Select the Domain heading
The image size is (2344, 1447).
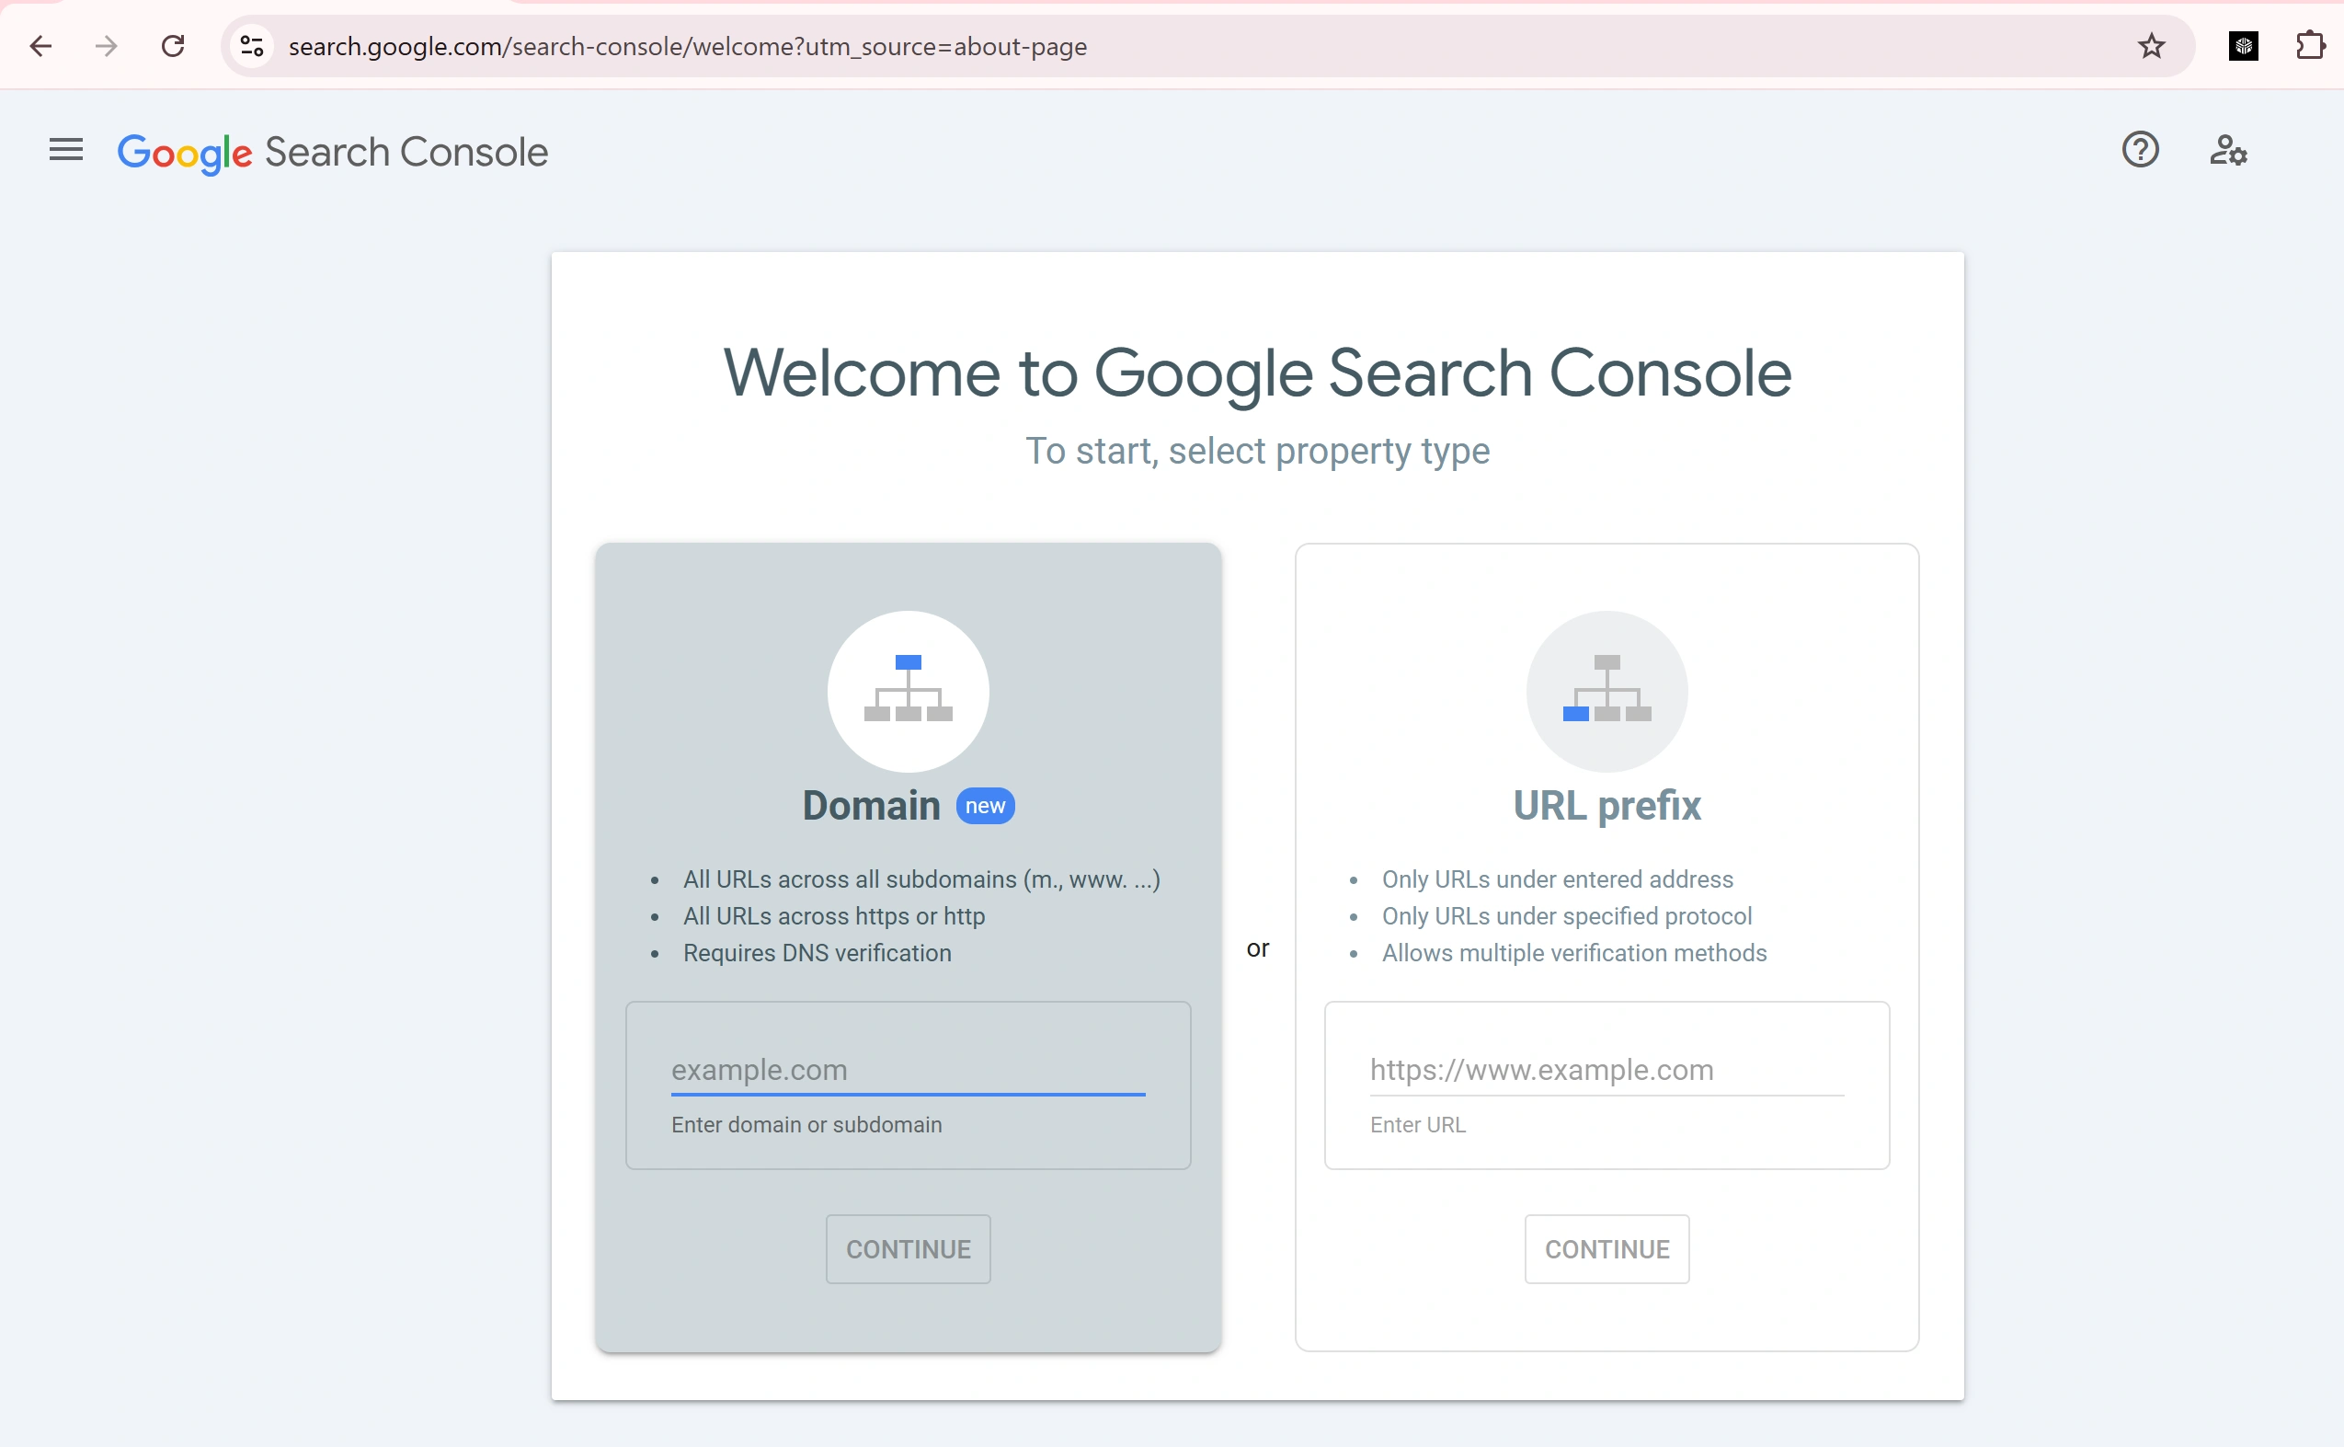(871, 806)
